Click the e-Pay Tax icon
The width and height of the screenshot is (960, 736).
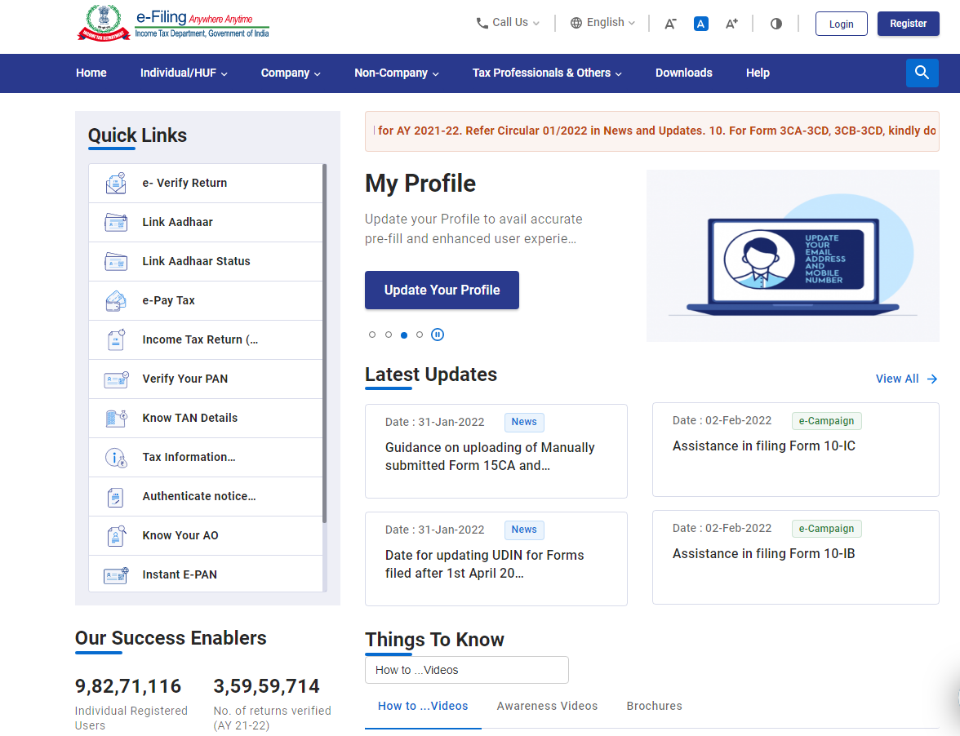point(116,300)
